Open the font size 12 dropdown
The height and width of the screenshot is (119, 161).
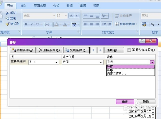click(x=66, y=16)
